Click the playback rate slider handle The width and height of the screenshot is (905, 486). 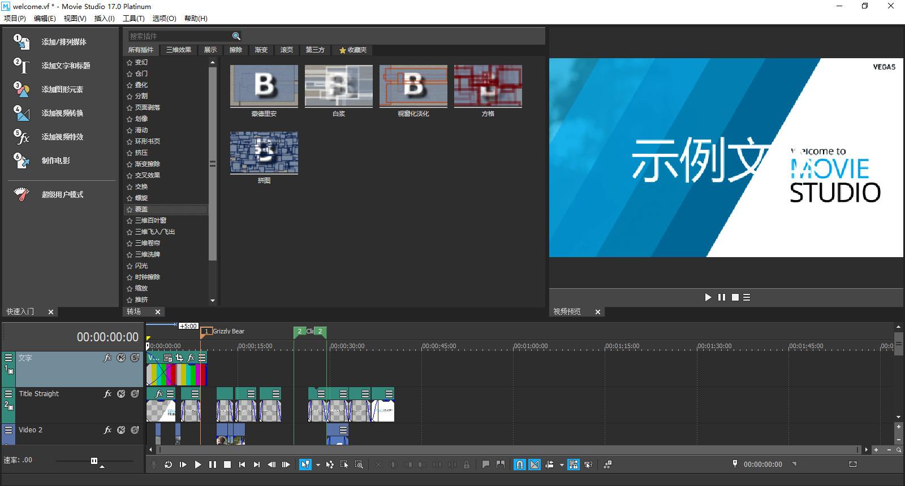(x=94, y=461)
